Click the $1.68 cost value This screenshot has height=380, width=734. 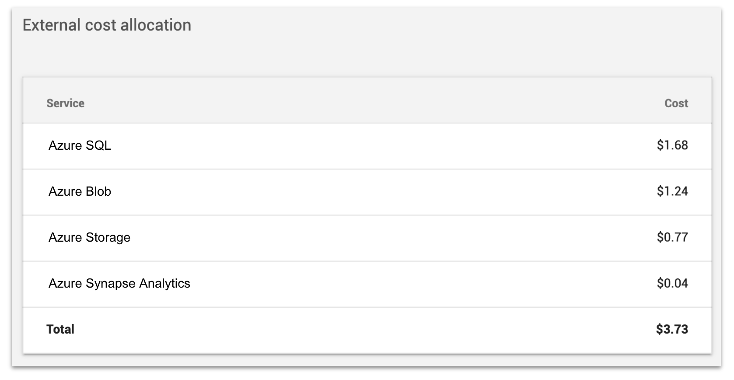[672, 145]
